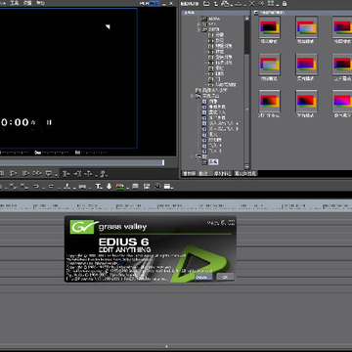Click the timeline time scale ruler
Viewport: 352px width, 352px height.
tap(176, 206)
